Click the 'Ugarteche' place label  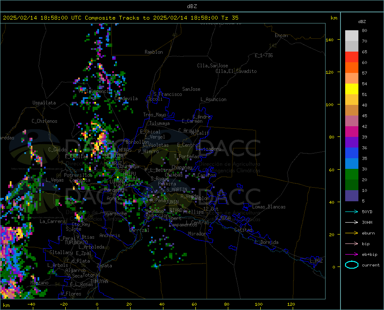coord(115,214)
